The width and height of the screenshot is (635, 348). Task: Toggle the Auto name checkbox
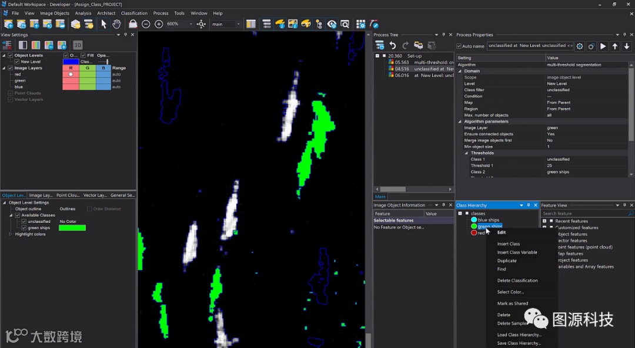(x=459, y=46)
